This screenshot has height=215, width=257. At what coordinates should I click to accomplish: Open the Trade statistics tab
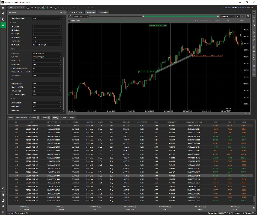(x=21, y=118)
